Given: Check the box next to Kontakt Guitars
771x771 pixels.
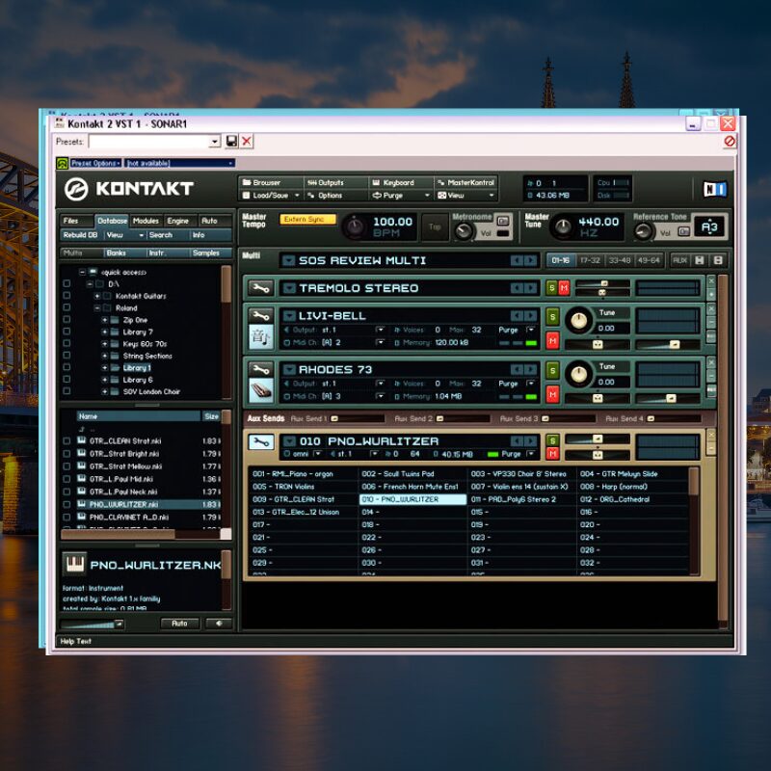Looking at the screenshot, I should coord(66,296).
